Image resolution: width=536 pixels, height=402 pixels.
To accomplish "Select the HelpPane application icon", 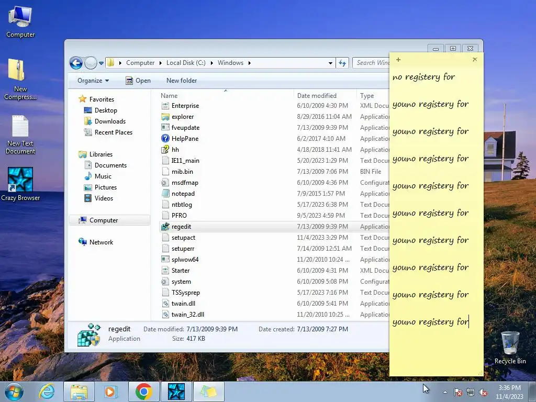I will coord(165,138).
